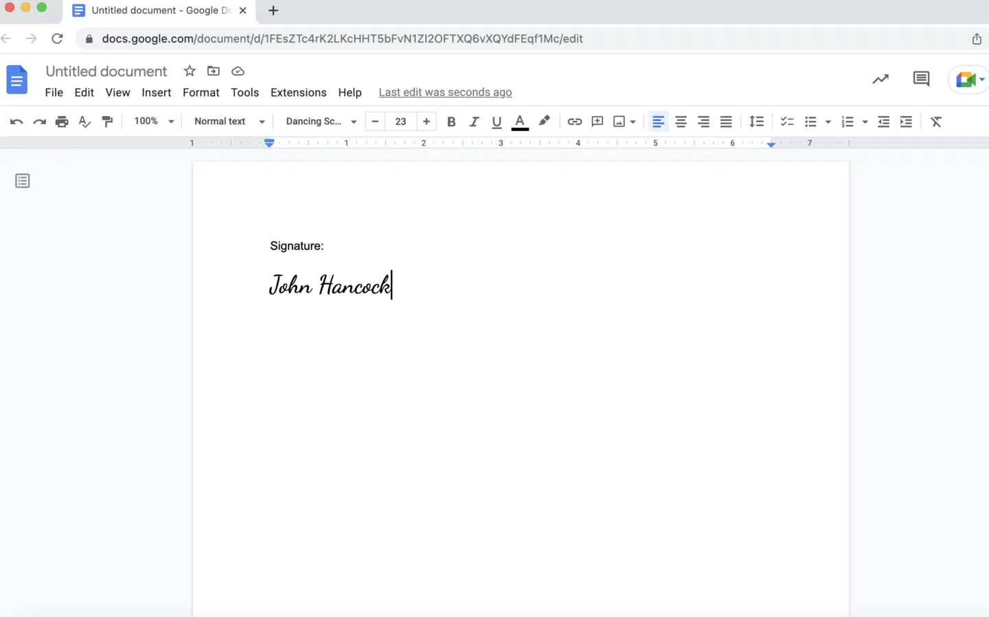Viewport: 989px width, 617px height.
Task: Run spelling and grammar check icon
Action: (84, 121)
